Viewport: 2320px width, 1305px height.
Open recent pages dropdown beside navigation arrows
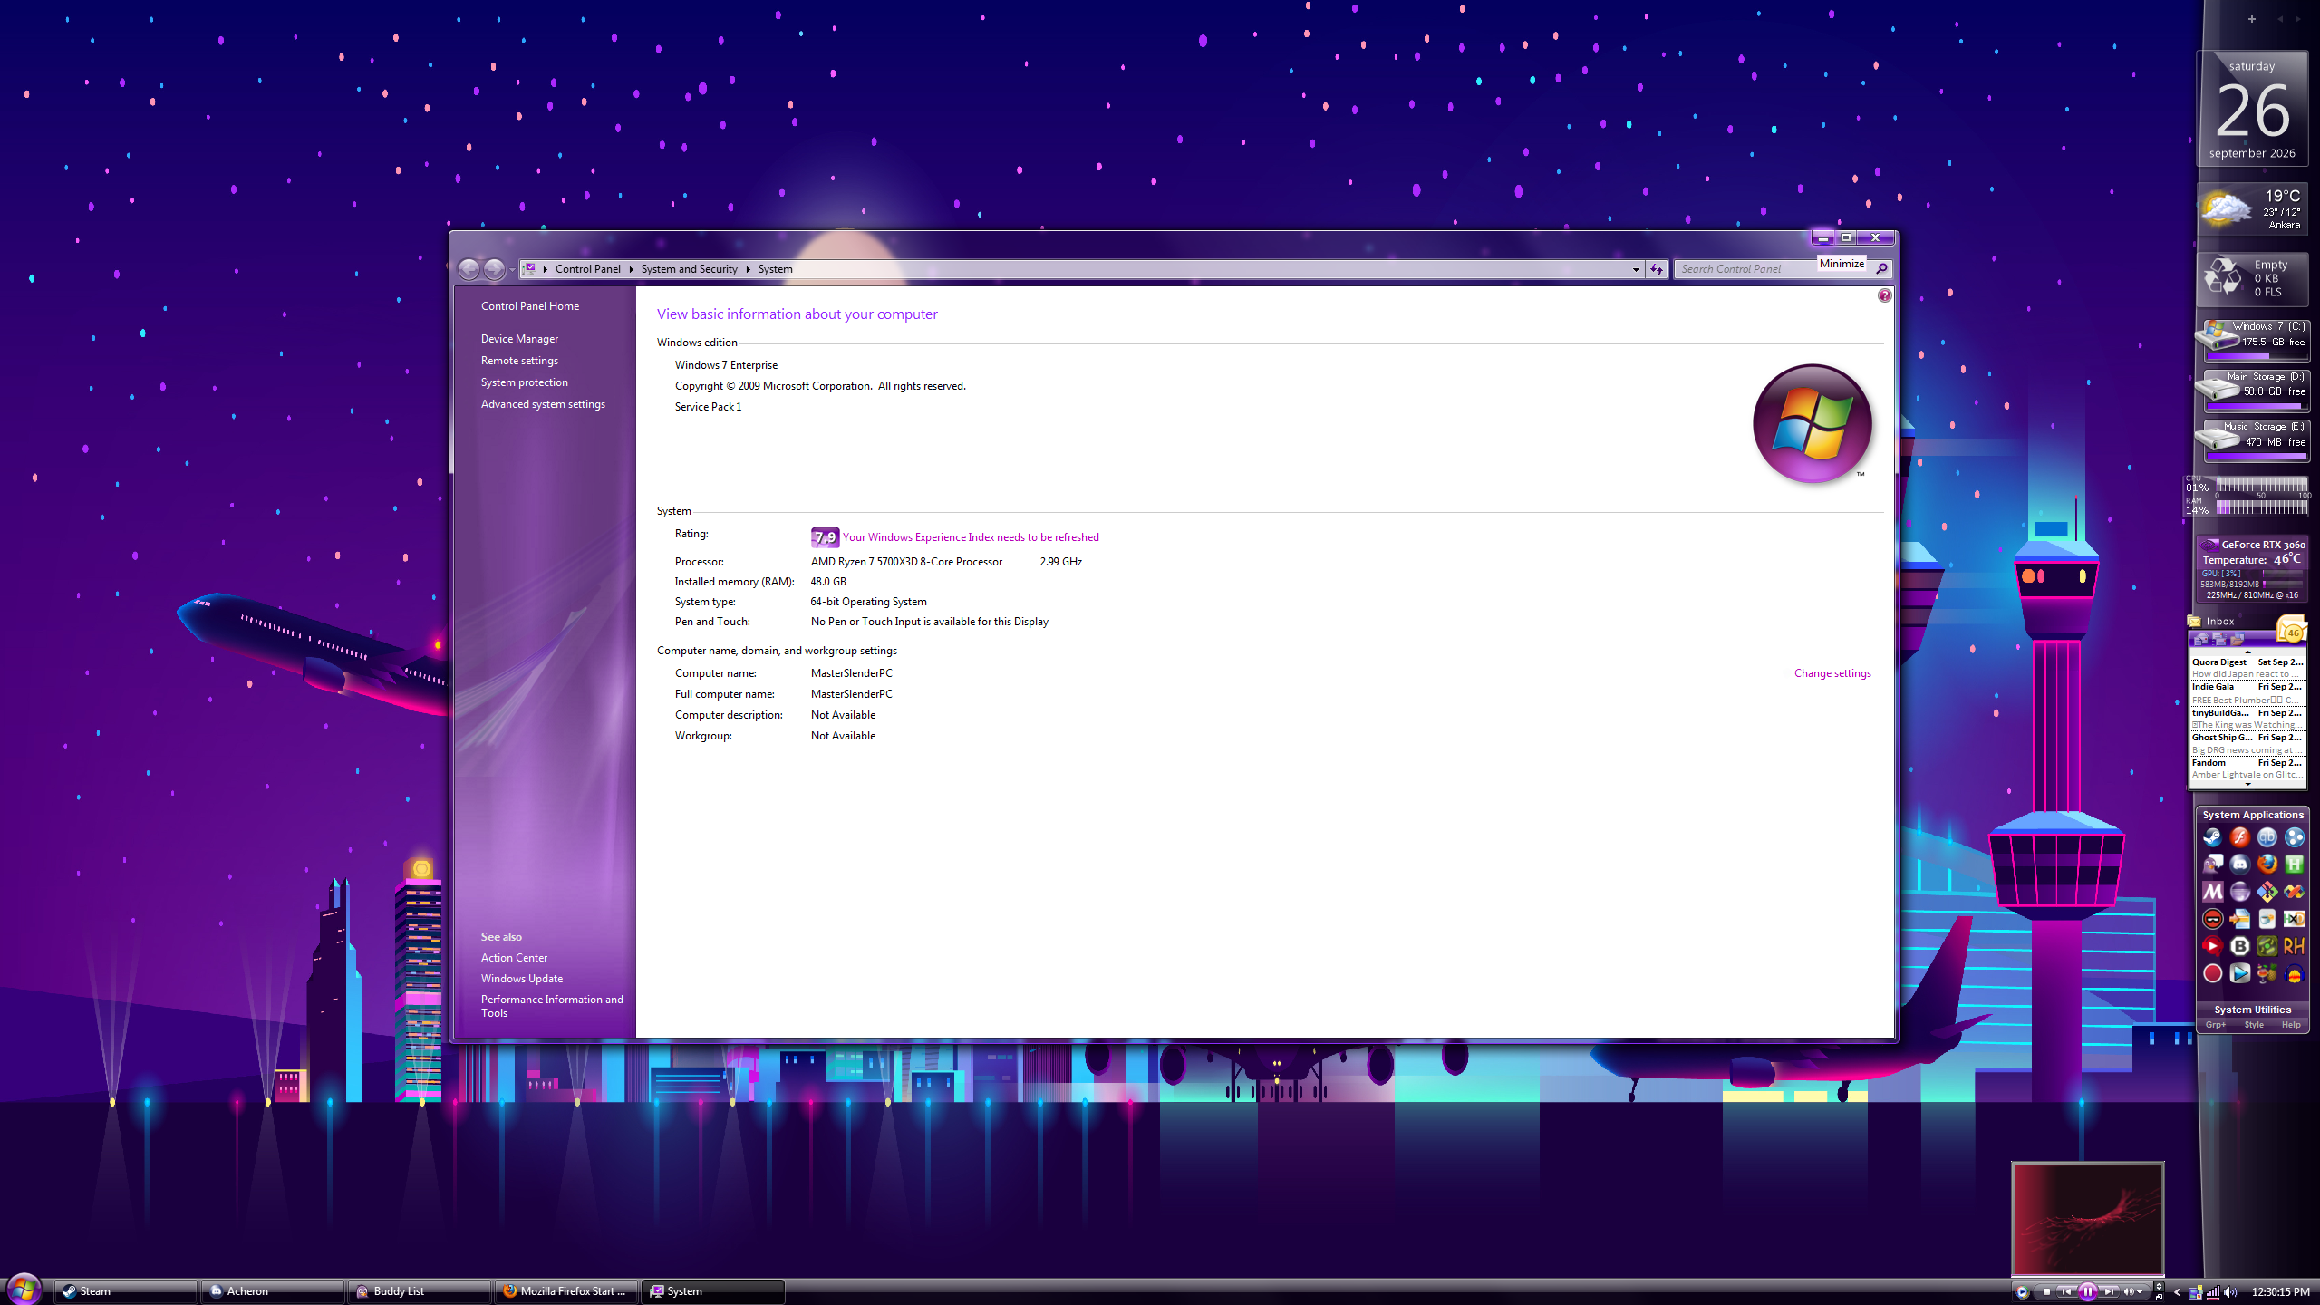point(513,269)
